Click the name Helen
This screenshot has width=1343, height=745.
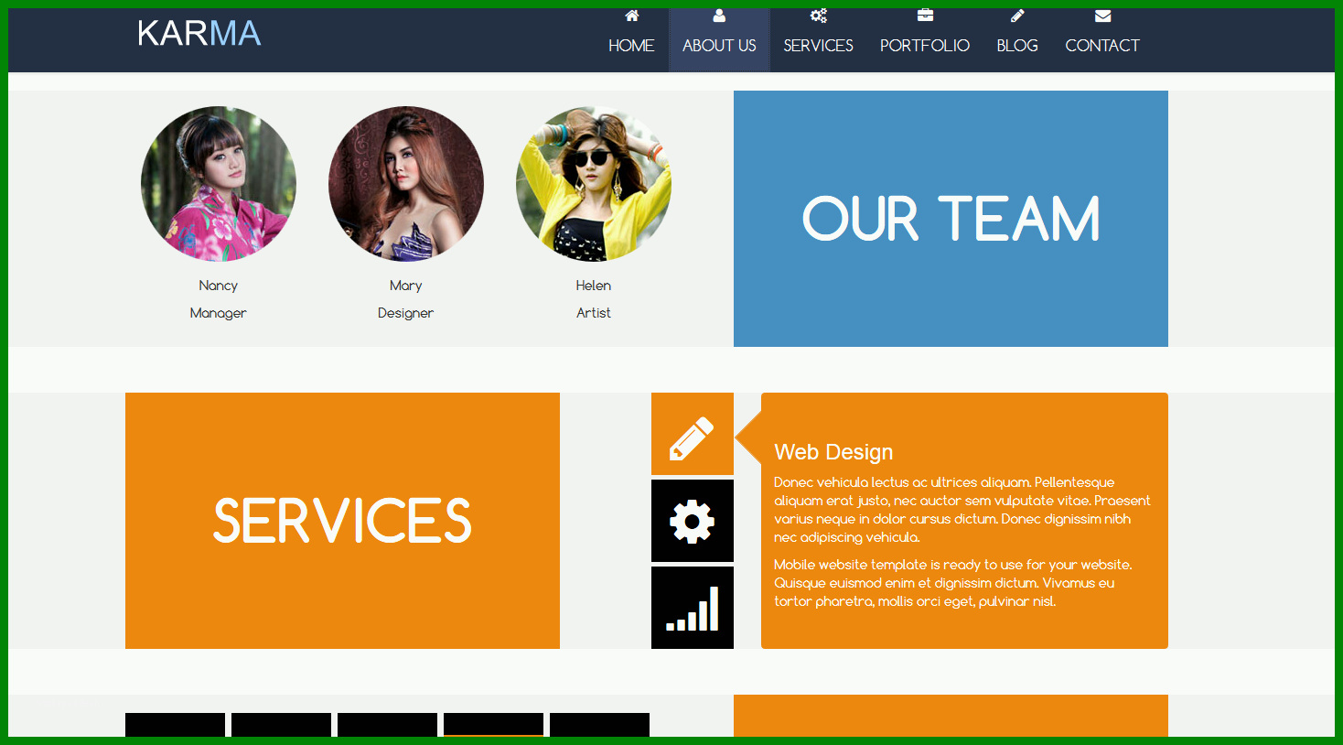coord(594,286)
